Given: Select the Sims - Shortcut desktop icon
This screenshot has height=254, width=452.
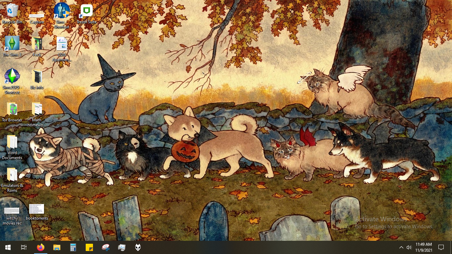Looking at the screenshot, I should (62, 16).
